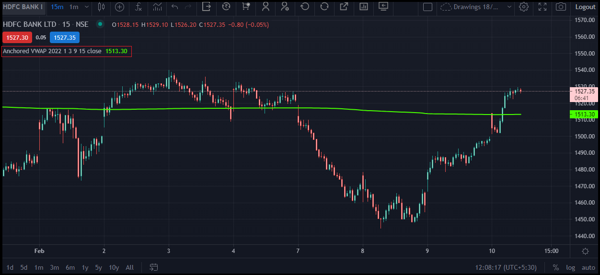Toggle the green market status dot

coord(100,24)
